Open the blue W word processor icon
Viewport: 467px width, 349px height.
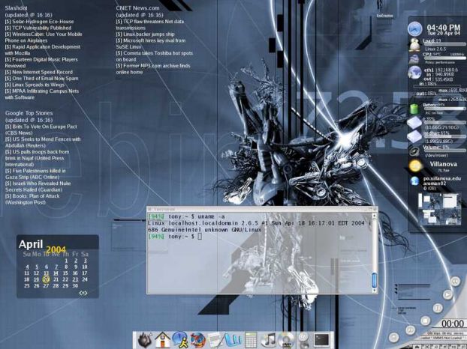233,340
